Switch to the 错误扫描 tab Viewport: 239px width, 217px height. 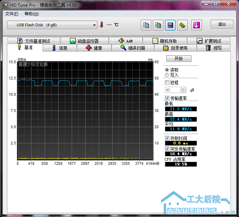point(133,48)
